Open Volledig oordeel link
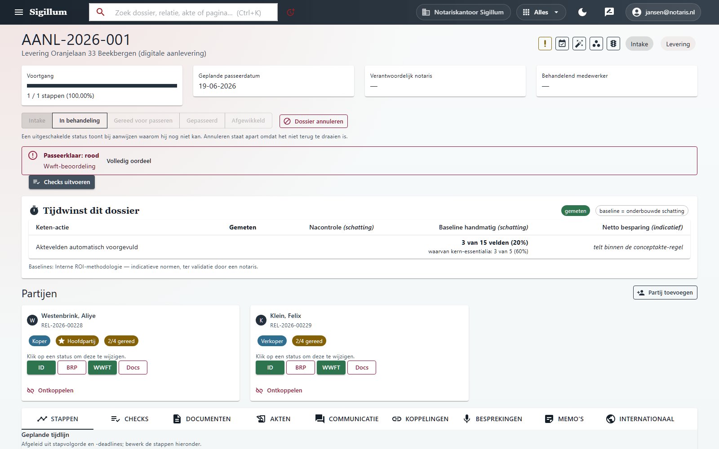 click(129, 161)
